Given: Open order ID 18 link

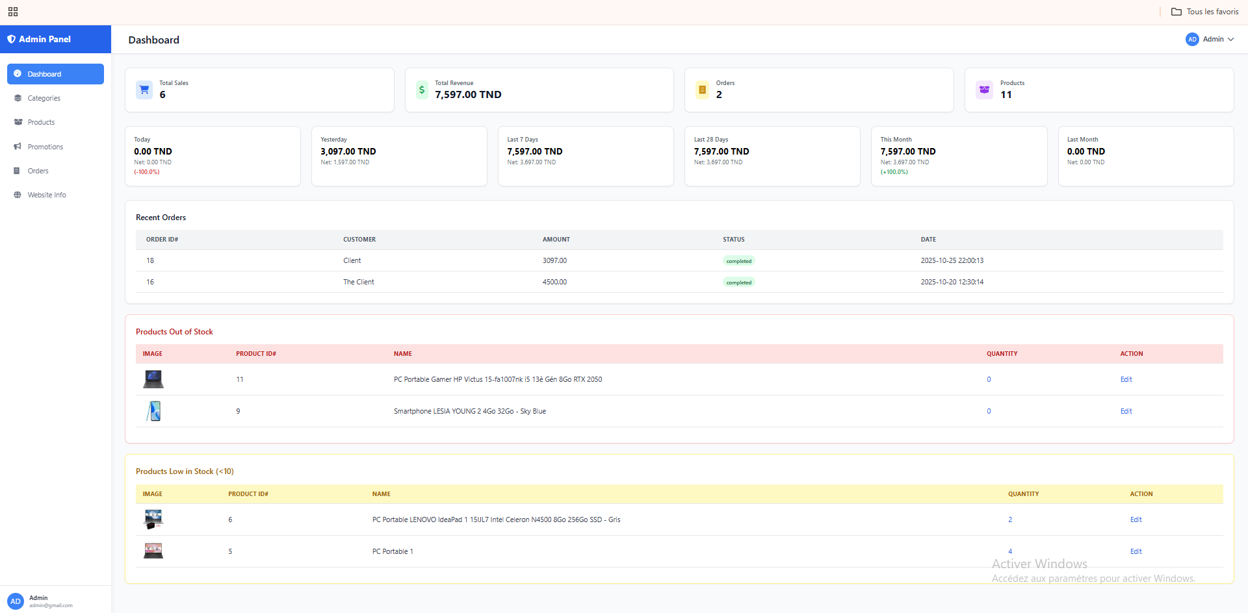Looking at the screenshot, I should [x=150, y=260].
